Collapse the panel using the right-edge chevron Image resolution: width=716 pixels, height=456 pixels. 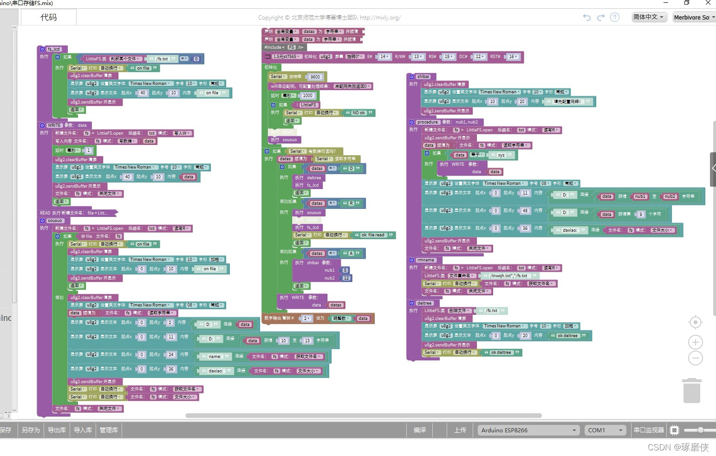[713, 169]
